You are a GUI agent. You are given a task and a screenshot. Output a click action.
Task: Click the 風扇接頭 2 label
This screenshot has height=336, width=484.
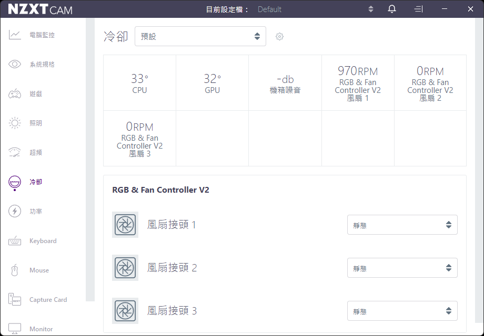click(x=172, y=268)
